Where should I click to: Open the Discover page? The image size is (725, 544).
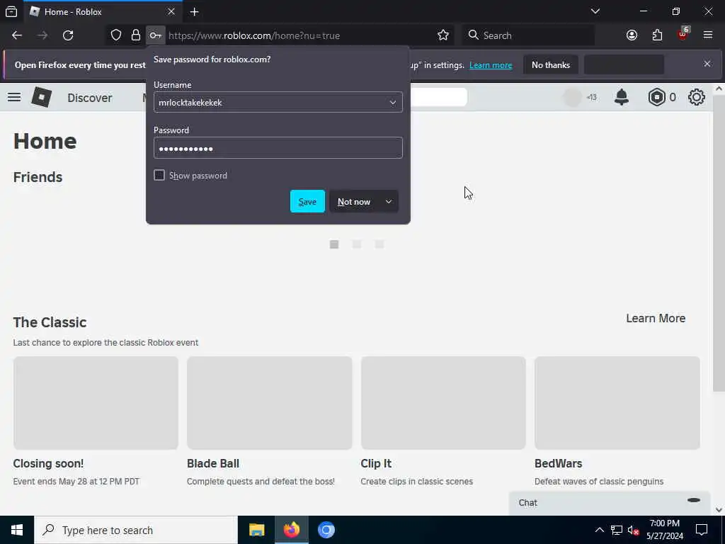click(90, 98)
